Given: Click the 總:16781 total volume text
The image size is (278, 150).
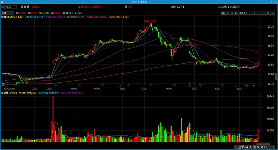Looking at the screenshot, I should [178, 7].
